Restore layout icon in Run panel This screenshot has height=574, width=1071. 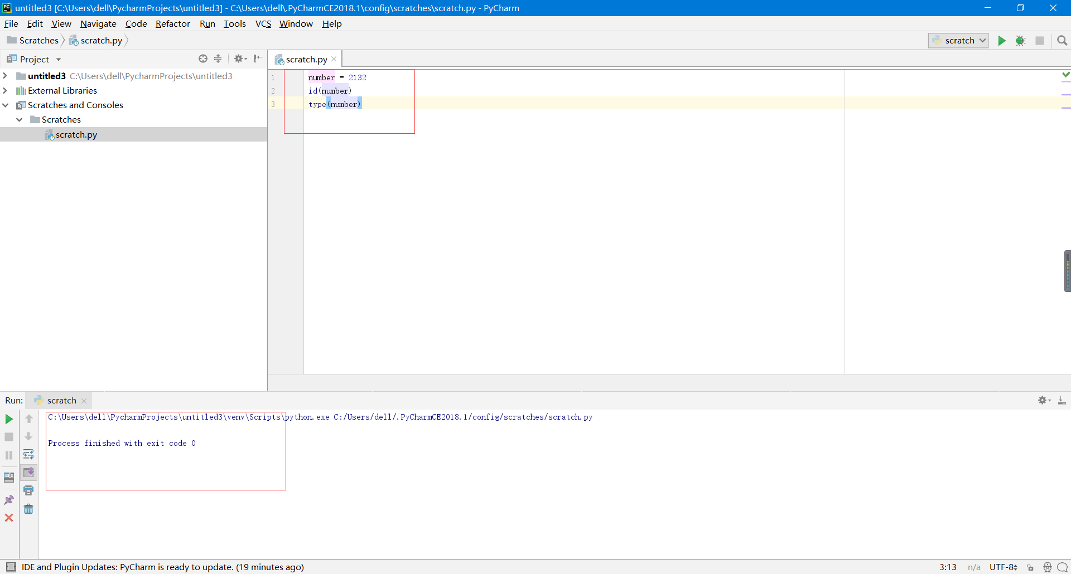[x=9, y=478]
